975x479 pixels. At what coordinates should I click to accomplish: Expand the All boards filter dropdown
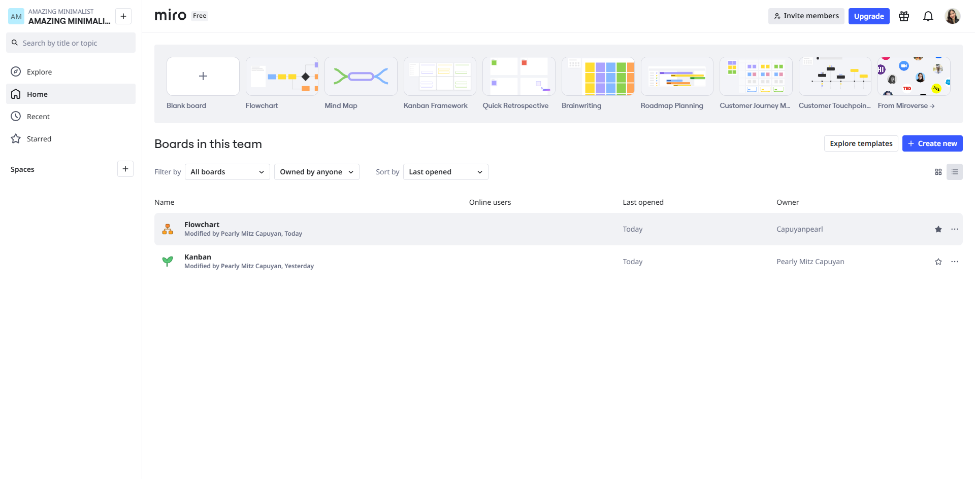[x=227, y=172]
